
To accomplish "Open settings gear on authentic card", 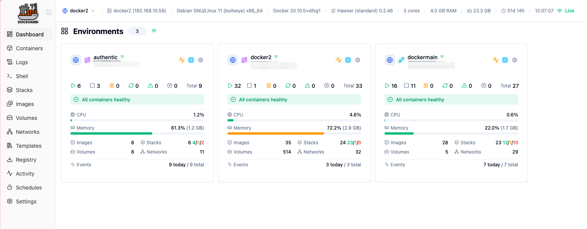I will click(x=201, y=60).
